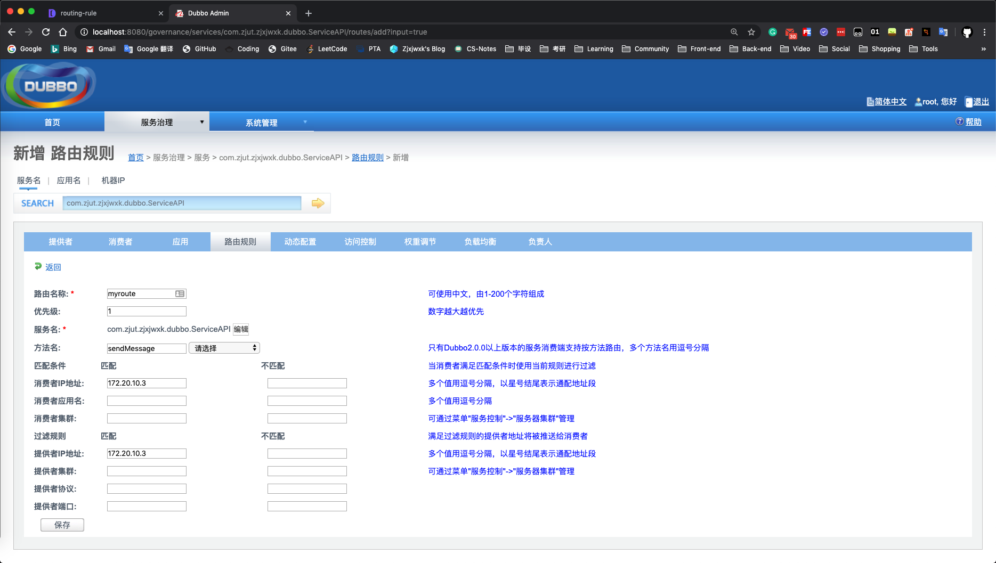Click the 编辑 button next to service name
This screenshot has width=996, height=563.
241,329
